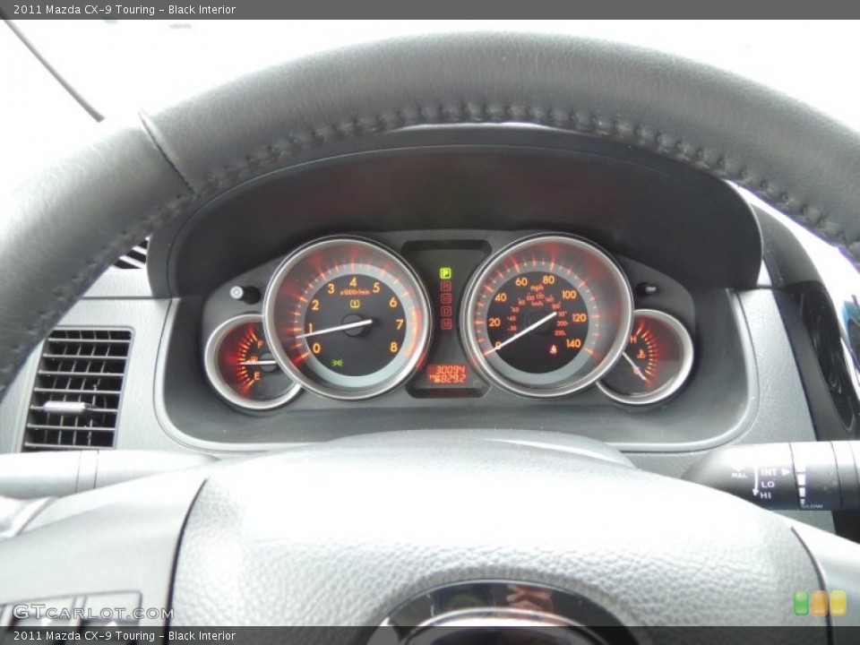Viewport: 860px width, 645px height.
Task: Click the top title '2011 Mazda CX-9 Touring – Black Interior'
Action: click(125, 9)
